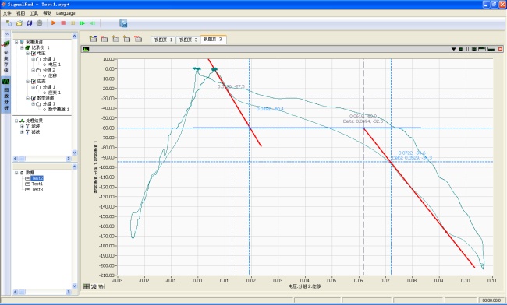Click the blue disk save-data icon
Screen dimensions: 507x305
tap(123, 23)
